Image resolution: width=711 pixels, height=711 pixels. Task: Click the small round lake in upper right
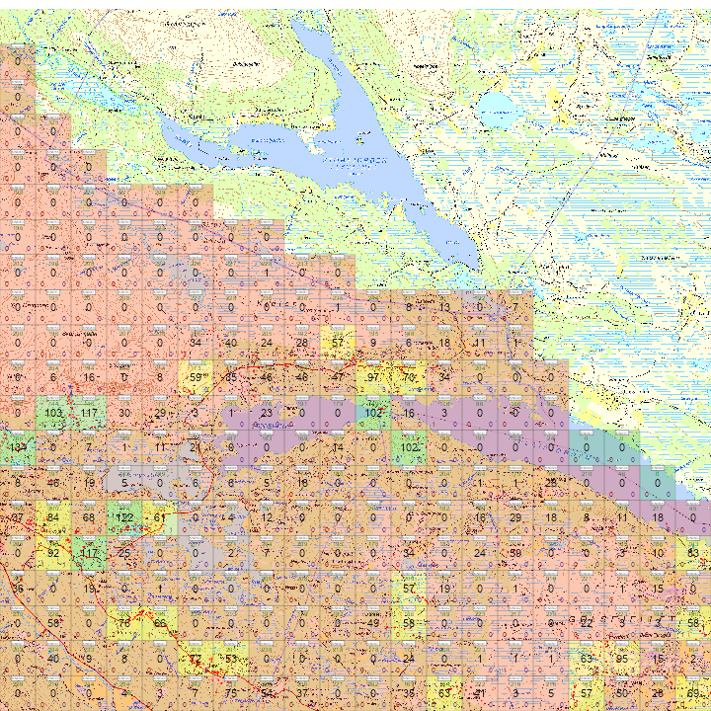click(x=494, y=107)
